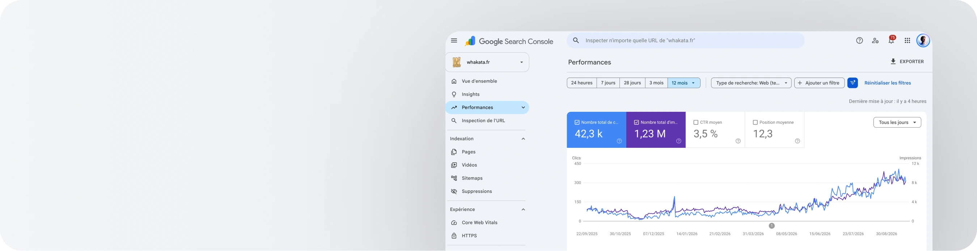Click the Vidéos icon in sidebar
Image resolution: width=977 pixels, height=251 pixels.
point(454,165)
